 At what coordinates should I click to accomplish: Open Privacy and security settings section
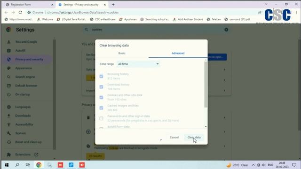(x=29, y=60)
